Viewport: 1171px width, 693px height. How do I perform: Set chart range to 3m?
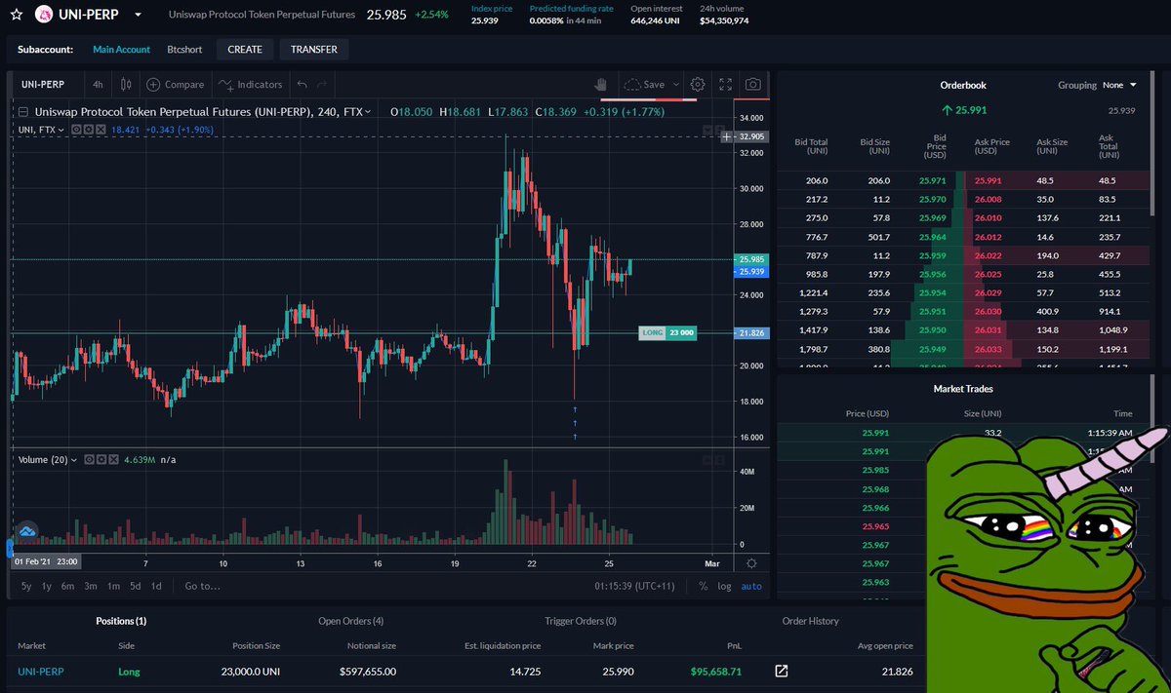tap(91, 586)
